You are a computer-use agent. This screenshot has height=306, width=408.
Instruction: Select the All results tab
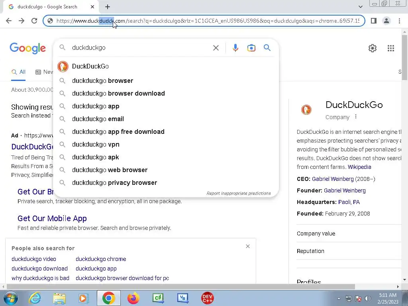coord(18,72)
